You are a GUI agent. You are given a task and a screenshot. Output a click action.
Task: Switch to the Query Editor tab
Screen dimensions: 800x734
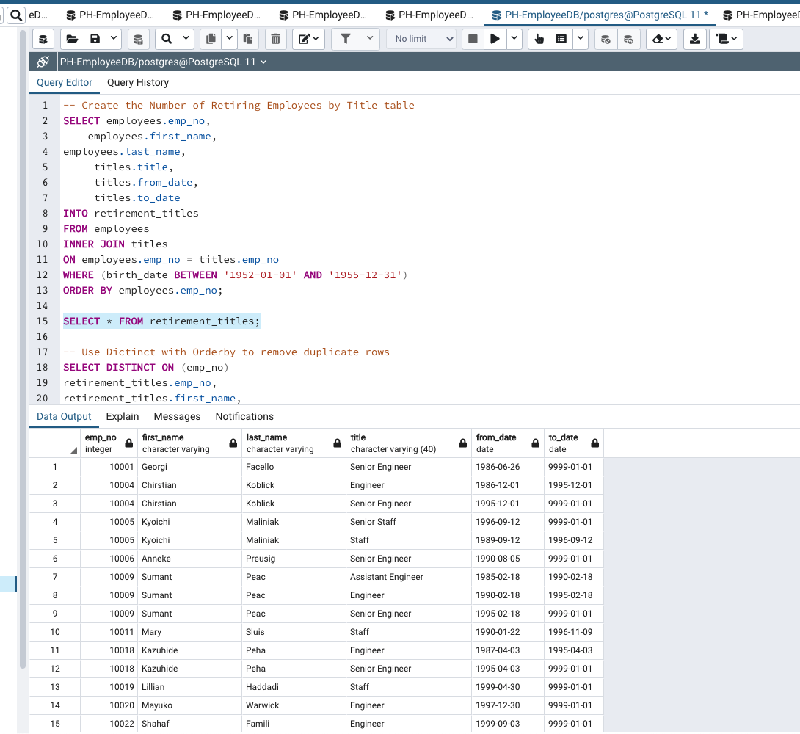65,83
